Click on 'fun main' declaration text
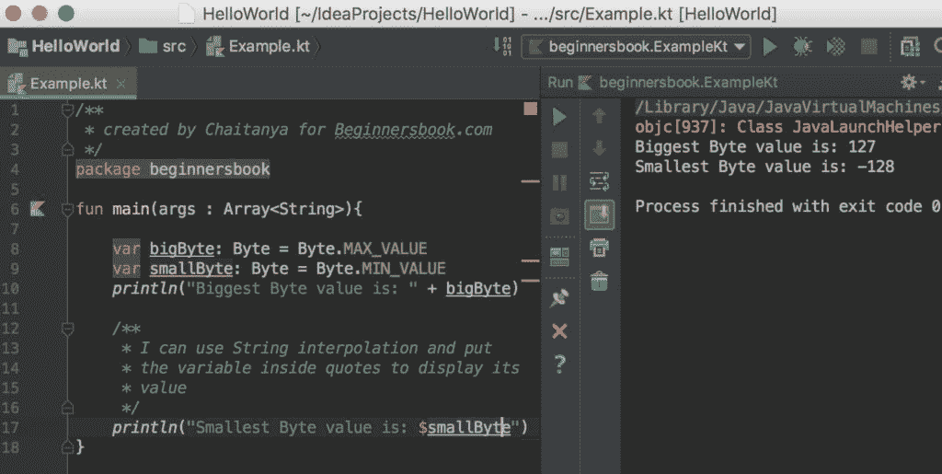Image resolution: width=942 pixels, height=474 pixels. click(113, 209)
